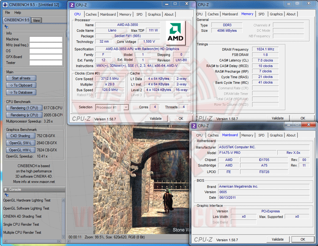Click the OS input field

46,51
